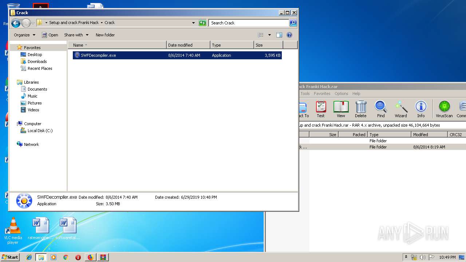Open Firefox from the taskbar
Image resolution: width=466 pixels, height=262 pixels.
coord(90,257)
